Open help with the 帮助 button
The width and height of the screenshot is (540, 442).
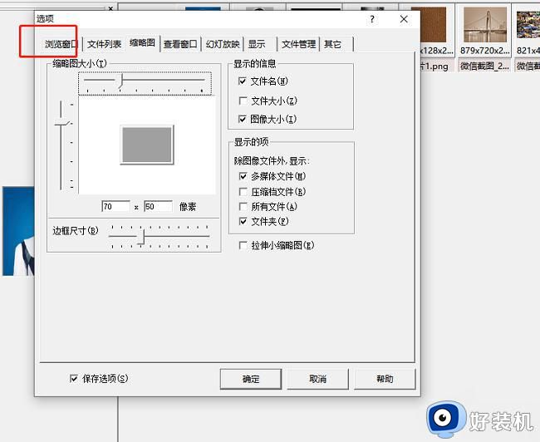tap(385, 380)
